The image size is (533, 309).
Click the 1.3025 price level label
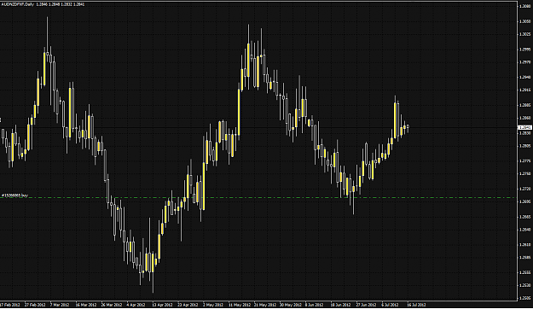tap(525, 34)
